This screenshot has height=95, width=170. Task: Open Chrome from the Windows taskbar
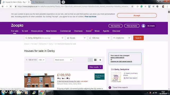click(x=42, y=93)
